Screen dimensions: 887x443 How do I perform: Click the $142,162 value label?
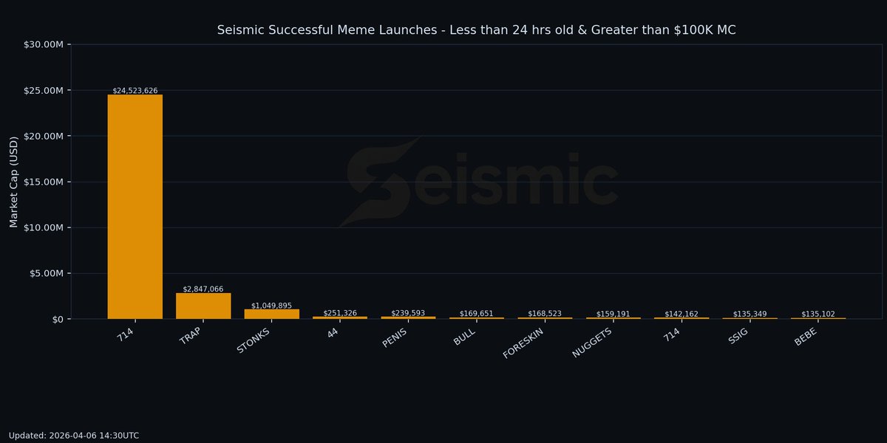coord(682,314)
